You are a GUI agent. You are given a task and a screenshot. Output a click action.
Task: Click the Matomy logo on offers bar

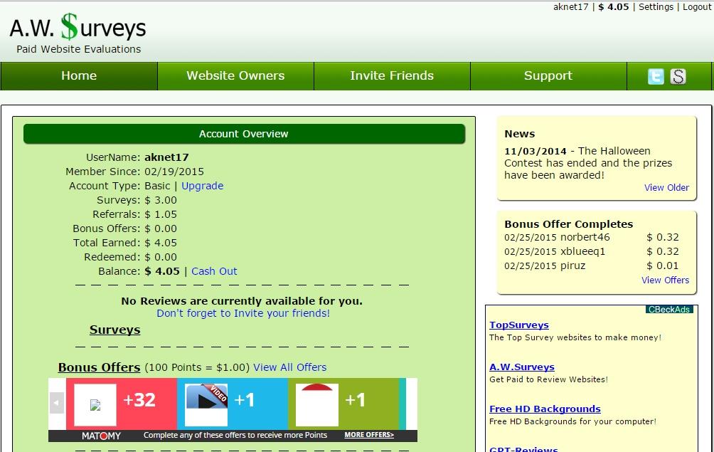click(x=101, y=436)
